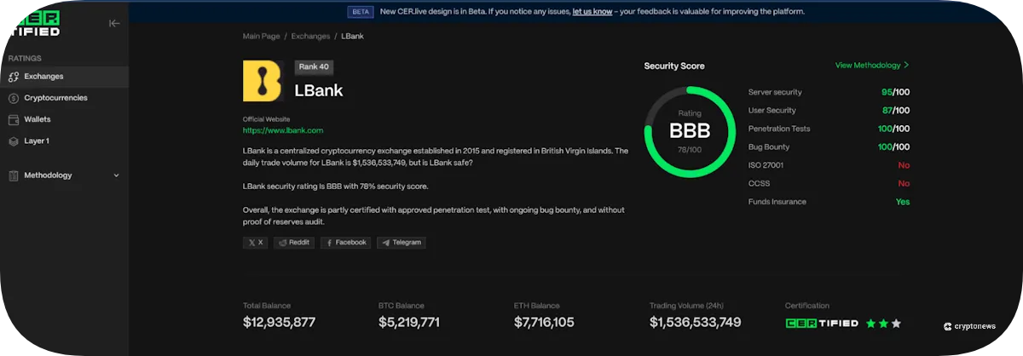Image resolution: width=1023 pixels, height=356 pixels.
Task: Expand the Methodology menu chevron
Action: (x=117, y=175)
